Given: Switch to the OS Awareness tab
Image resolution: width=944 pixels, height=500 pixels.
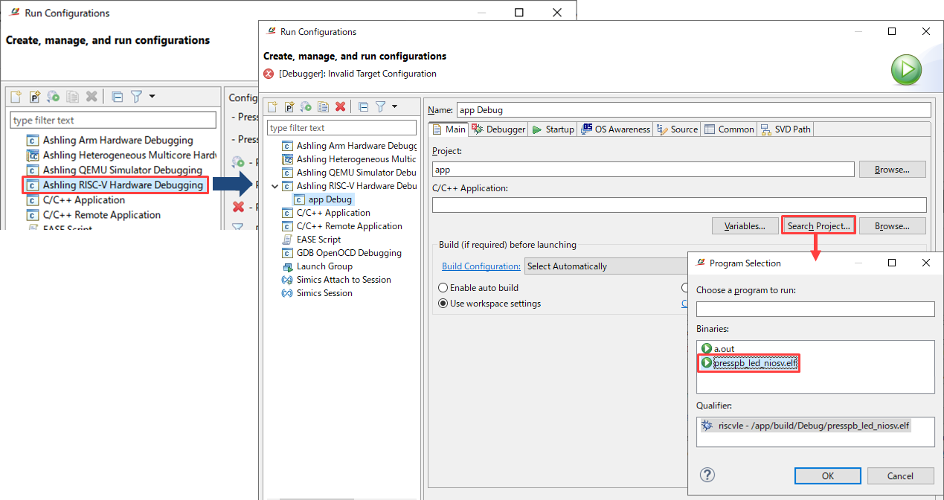Looking at the screenshot, I should [616, 129].
